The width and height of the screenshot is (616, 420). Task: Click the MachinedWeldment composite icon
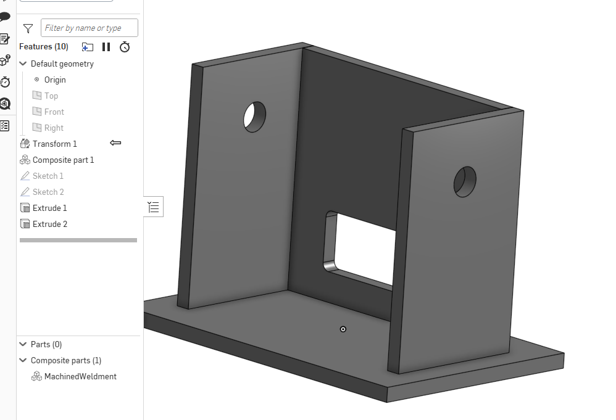tap(36, 376)
